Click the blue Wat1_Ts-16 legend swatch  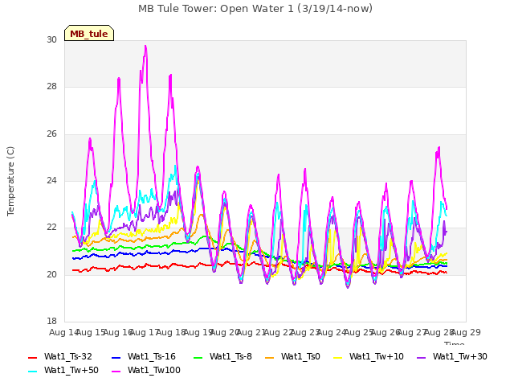tap(116, 357)
